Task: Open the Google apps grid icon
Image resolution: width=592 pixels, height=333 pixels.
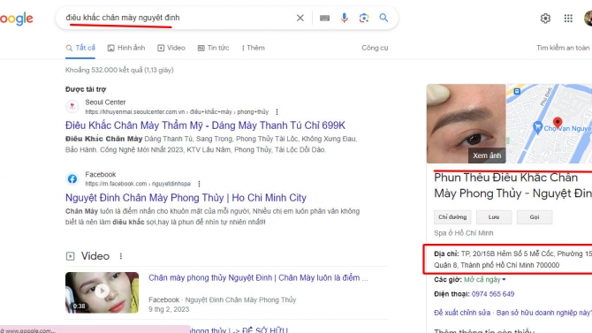Action: point(568,19)
